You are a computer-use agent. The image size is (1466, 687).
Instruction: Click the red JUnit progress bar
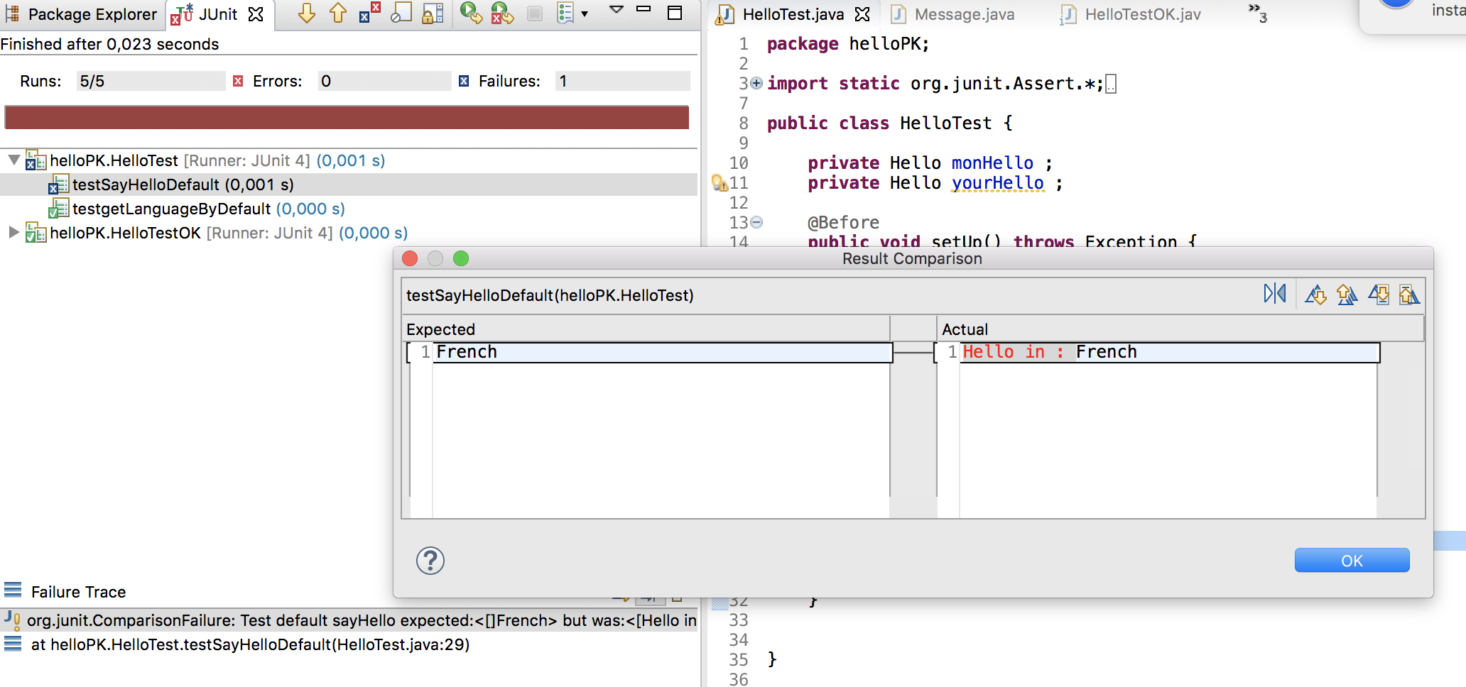(x=347, y=117)
